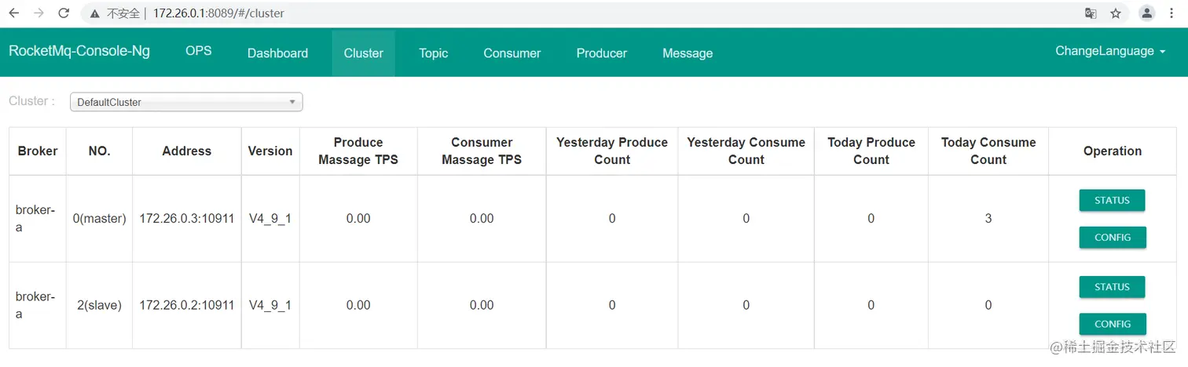Image resolution: width=1188 pixels, height=367 pixels.
Task: Click the browser forward arrow
Action: click(38, 13)
